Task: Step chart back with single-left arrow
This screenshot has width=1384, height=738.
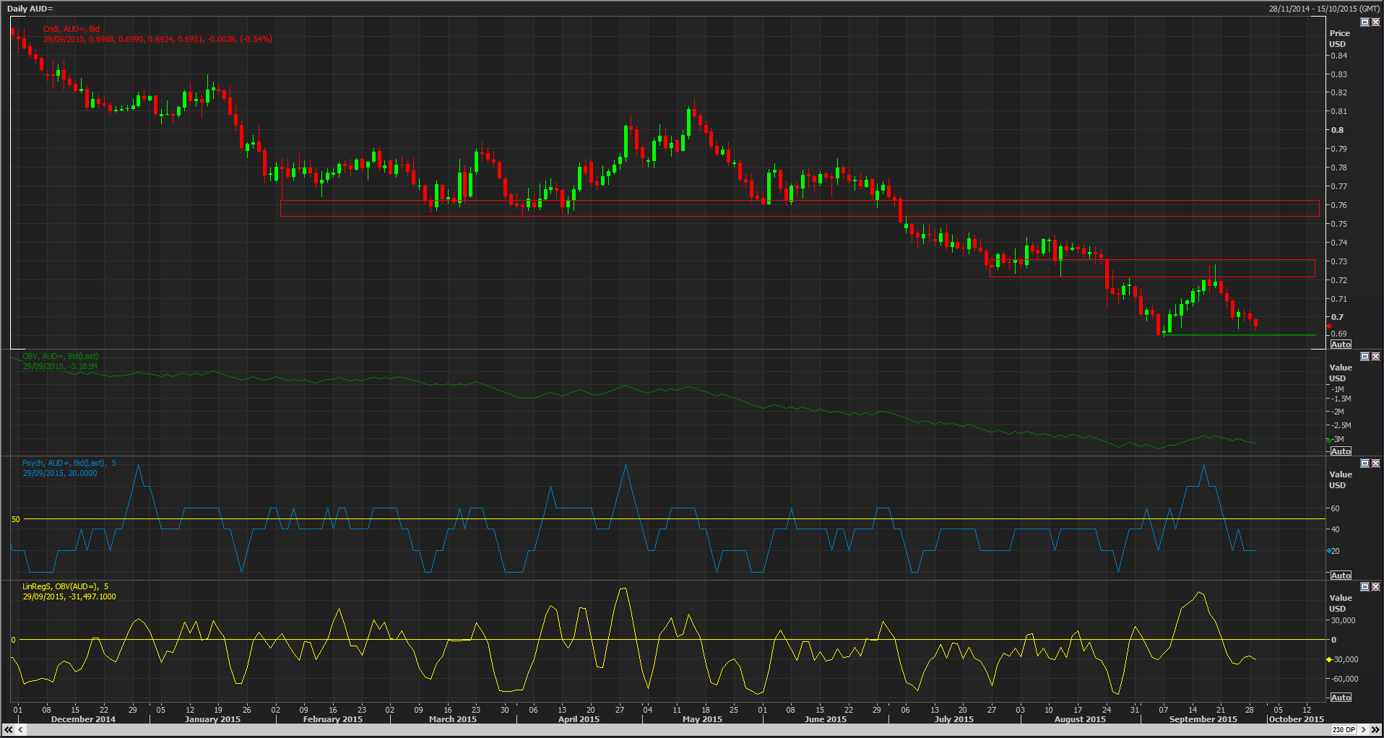Action: pos(20,730)
